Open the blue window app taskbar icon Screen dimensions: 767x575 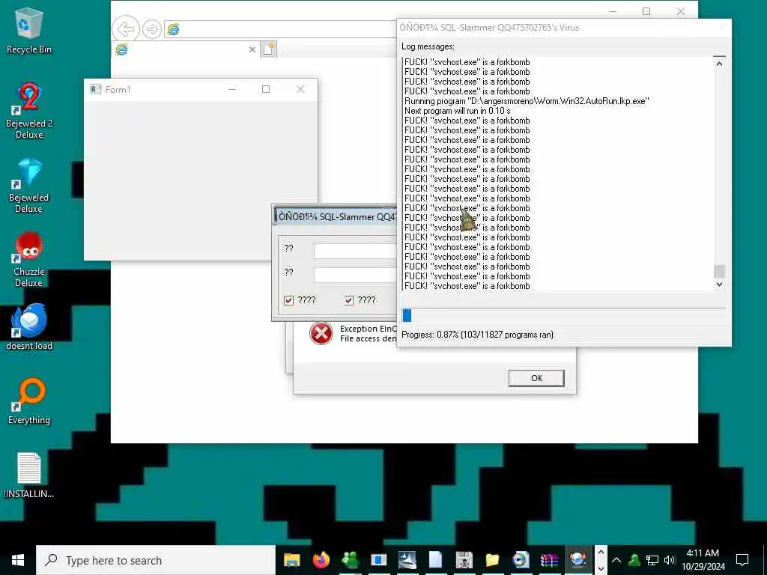(x=378, y=560)
